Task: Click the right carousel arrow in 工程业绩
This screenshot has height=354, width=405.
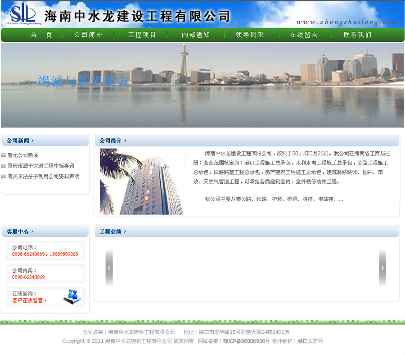Action: click(382, 267)
